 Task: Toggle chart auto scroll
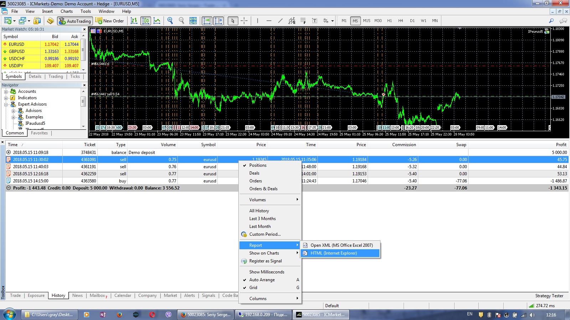pos(207,21)
